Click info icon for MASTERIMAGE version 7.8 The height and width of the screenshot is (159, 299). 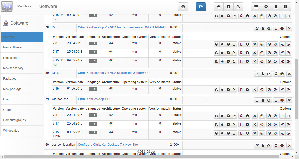pyautogui.click(x=247, y=44)
